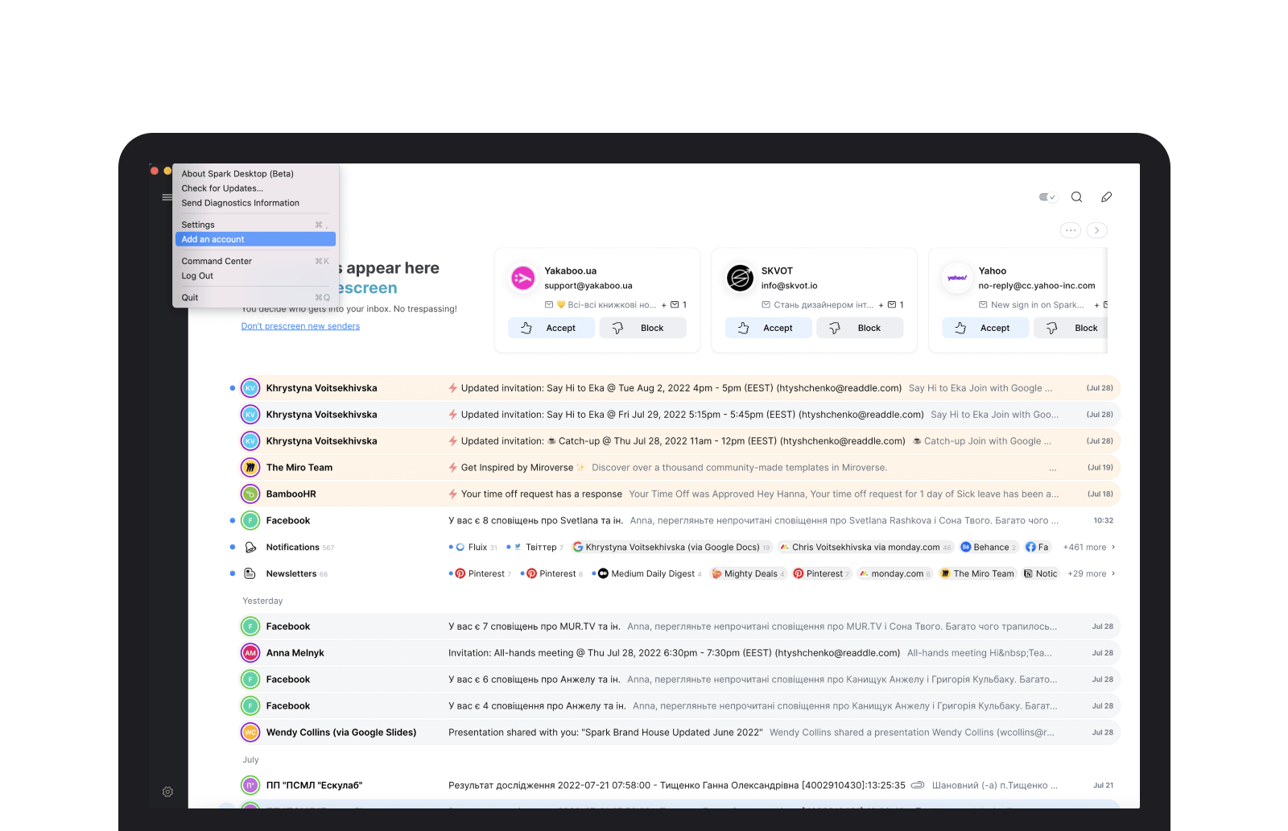
Task: Select the Yesterday section header
Action: coord(262,602)
